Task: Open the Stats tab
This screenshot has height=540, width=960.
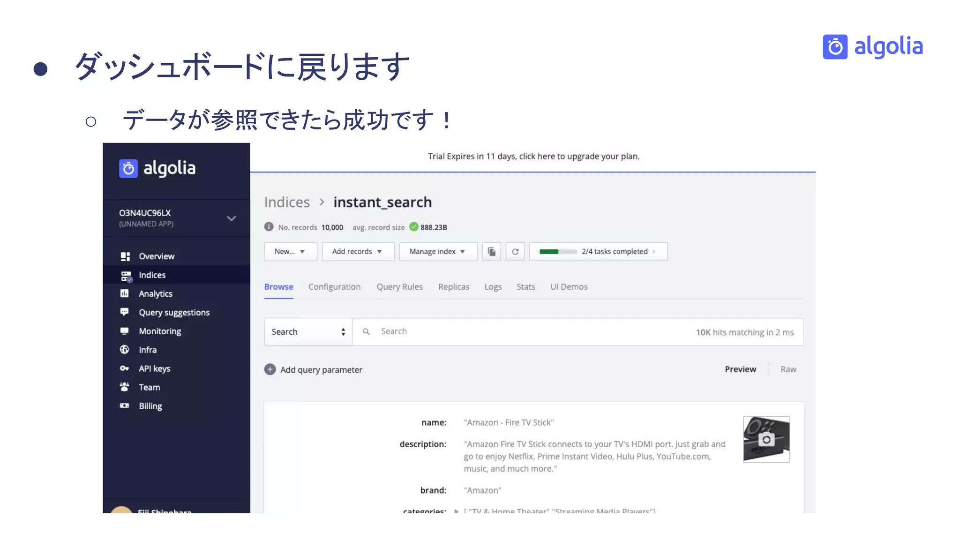Action: pos(526,287)
